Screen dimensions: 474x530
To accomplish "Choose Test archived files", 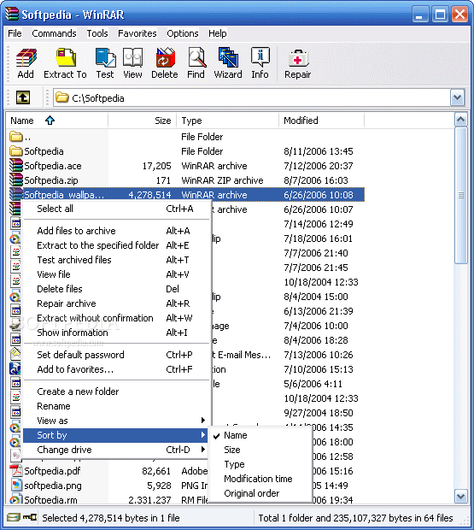I will coord(116,260).
